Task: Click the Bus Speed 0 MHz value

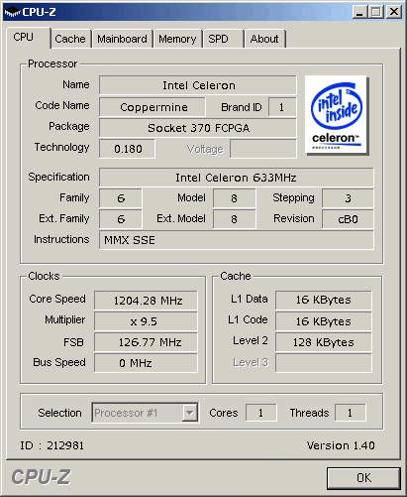Action: tap(146, 363)
